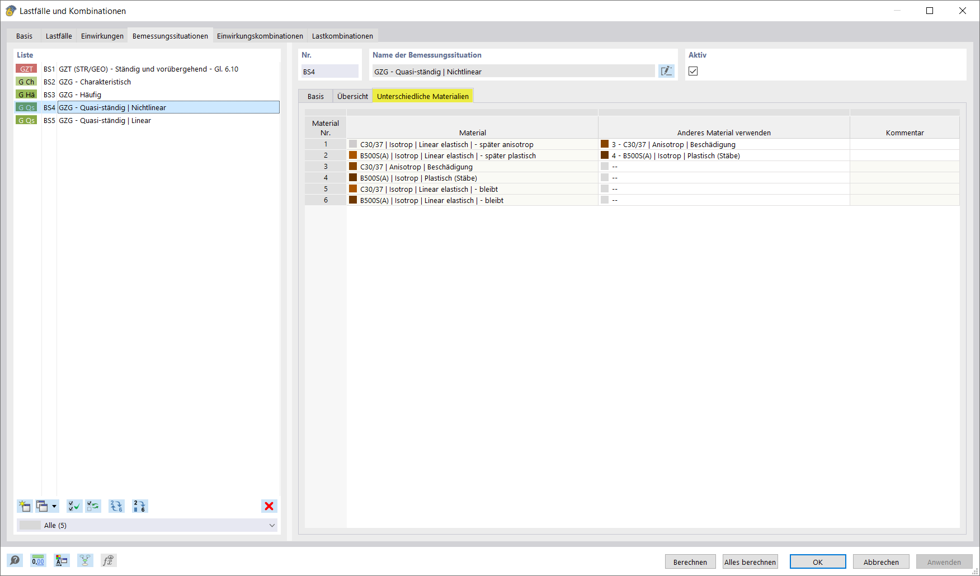Select all entries via checkmark icon
The image size is (980, 576).
(74, 506)
